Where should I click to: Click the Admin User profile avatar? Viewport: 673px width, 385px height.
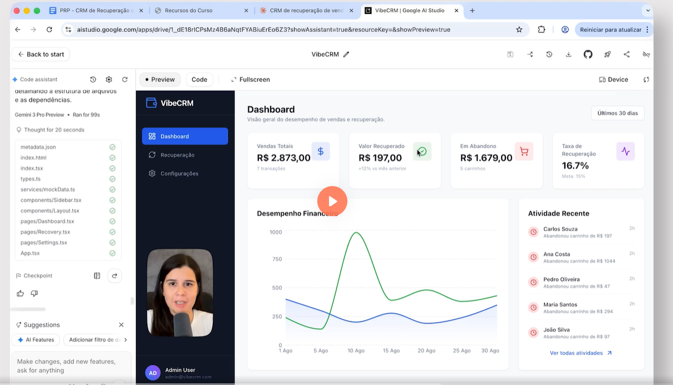tap(153, 373)
